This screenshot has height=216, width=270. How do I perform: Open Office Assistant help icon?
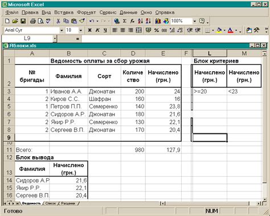coord(202,21)
